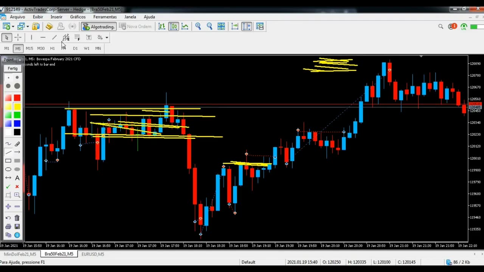The height and width of the screenshot is (272, 484).
Task: Select the Fibonacci retracement tool
Action: pyautogui.click(x=77, y=37)
